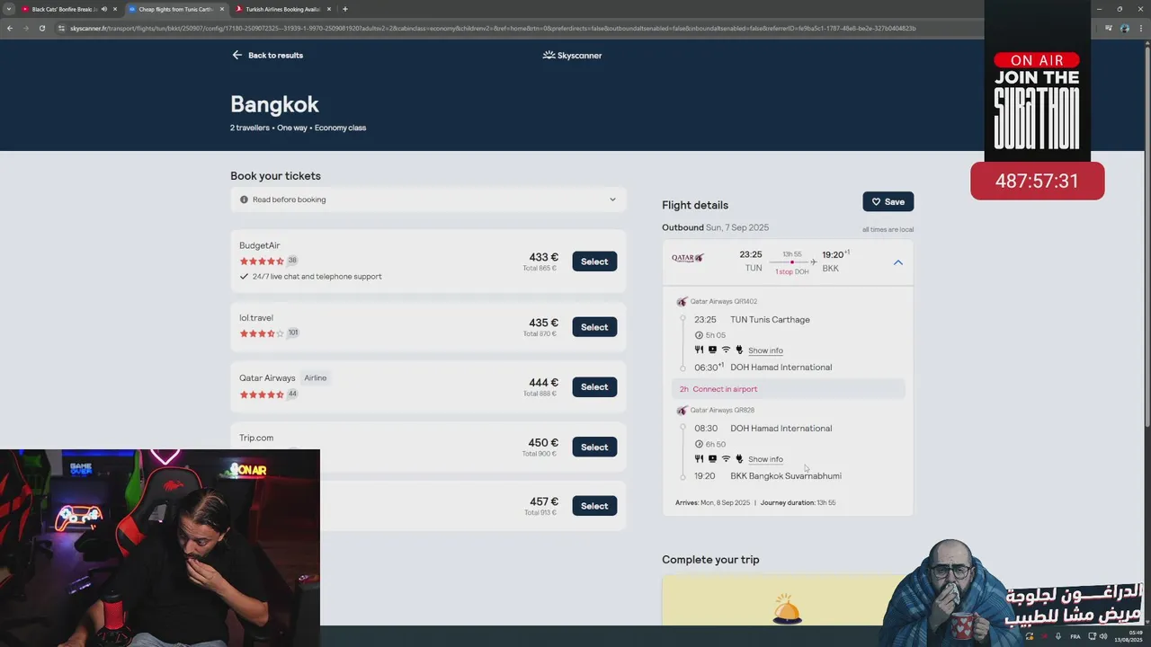Image resolution: width=1151 pixels, height=647 pixels.
Task: Click the 'TUN Tunis Carthage' departure text
Action: [x=770, y=320]
